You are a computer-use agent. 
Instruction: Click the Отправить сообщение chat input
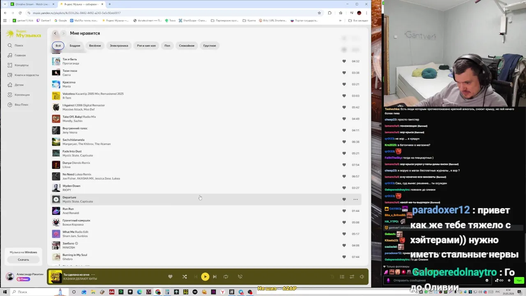click(438, 280)
